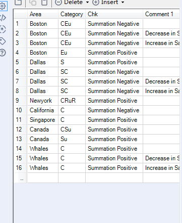Select the Category column header
The image size is (182, 223).
(x=72, y=14)
